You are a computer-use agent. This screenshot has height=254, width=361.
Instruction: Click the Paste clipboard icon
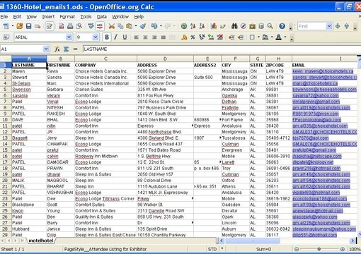[129, 26]
